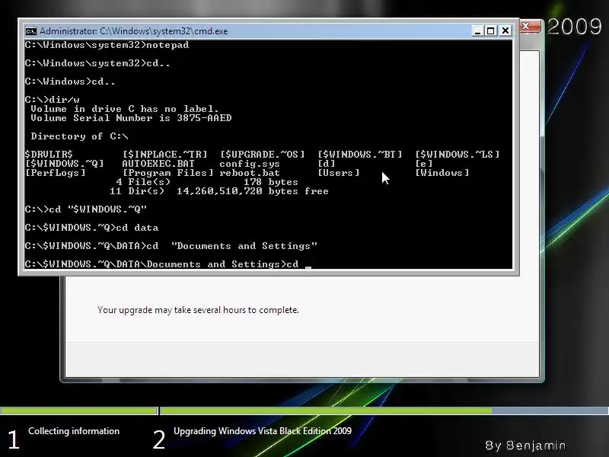The width and height of the screenshot is (609, 457).
Task: Click the AUTOEXEC.BAT file entry
Action: click(x=158, y=164)
